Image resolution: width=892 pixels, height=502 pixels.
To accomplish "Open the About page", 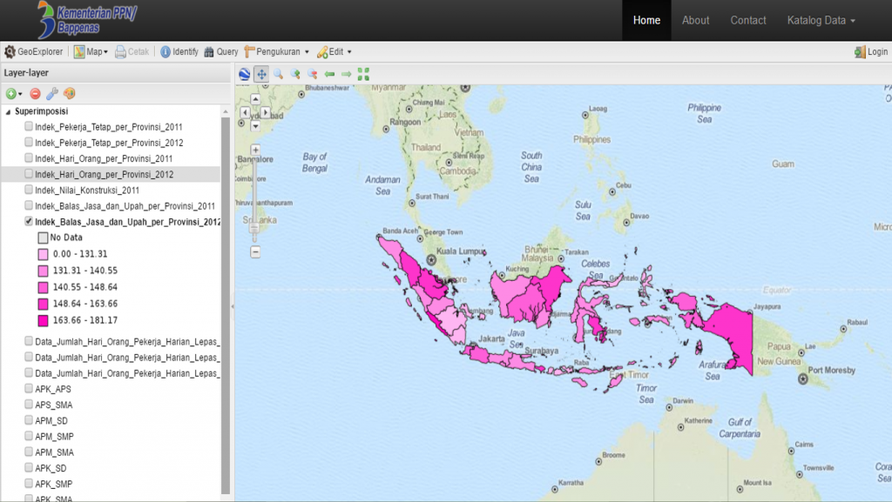I will pos(695,20).
